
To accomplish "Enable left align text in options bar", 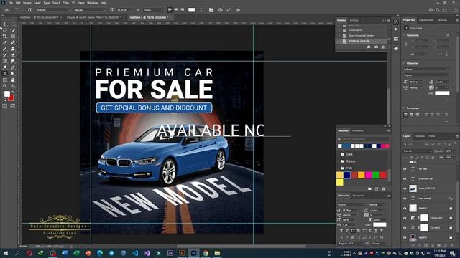I will tap(170, 10).
